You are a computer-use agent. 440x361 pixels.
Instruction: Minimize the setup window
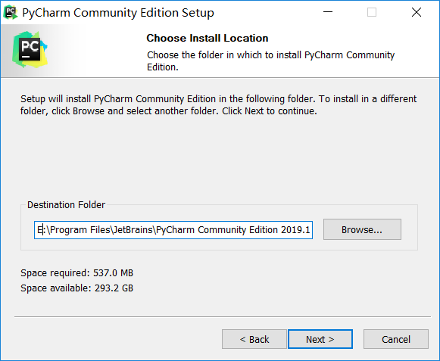pos(328,12)
